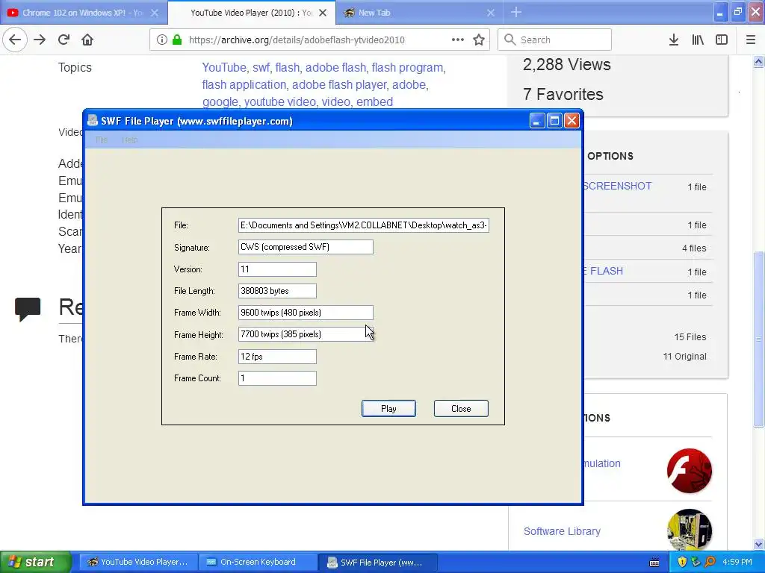This screenshot has width=765, height=573.
Task: Open the File menu in SWF File Player
Action: (102, 140)
